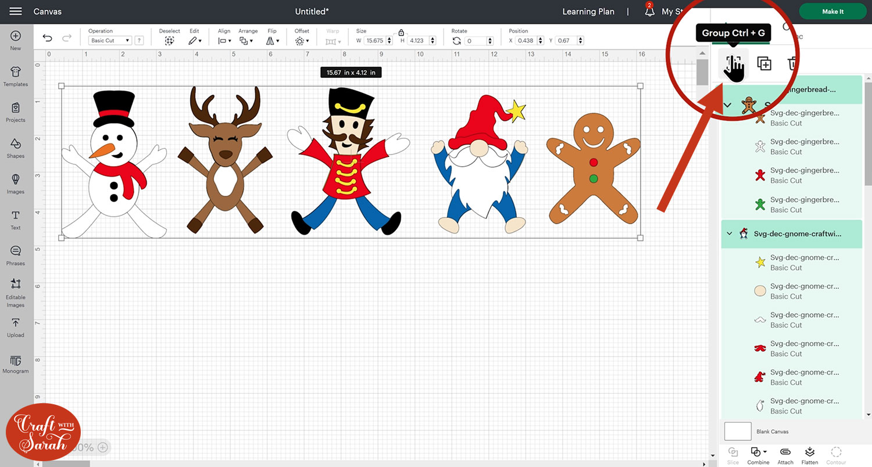Click the Blank Canvas color swatch
Image resolution: width=872 pixels, height=467 pixels.
(738, 432)
